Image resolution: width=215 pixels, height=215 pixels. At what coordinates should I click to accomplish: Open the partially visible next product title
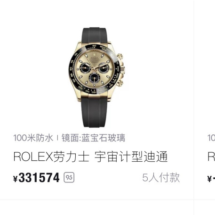click(x=211, y=157)
